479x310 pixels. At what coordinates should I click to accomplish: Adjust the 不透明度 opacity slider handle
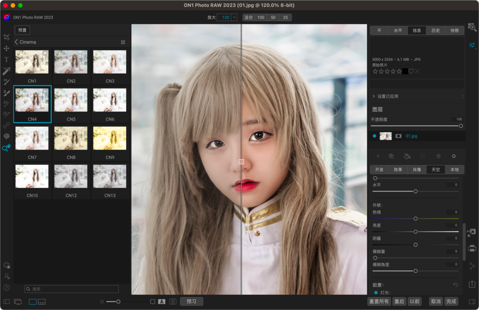click(x=461, y=126)
